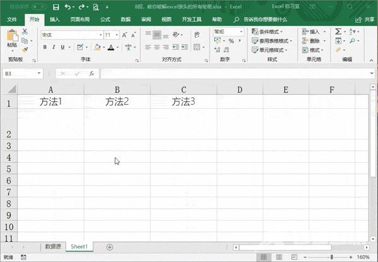Open print preview from quick access toolbar
This screenshot has height=262, width=378.
96,7
